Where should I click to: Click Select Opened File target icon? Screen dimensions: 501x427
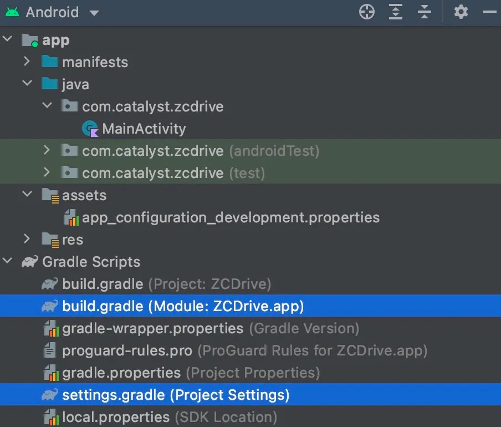point(366,12)
